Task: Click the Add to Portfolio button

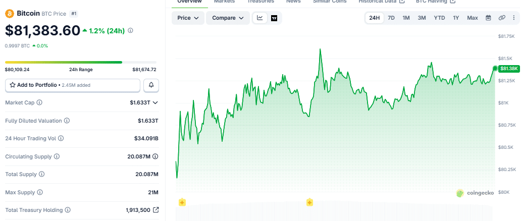Action: [72, 85]
